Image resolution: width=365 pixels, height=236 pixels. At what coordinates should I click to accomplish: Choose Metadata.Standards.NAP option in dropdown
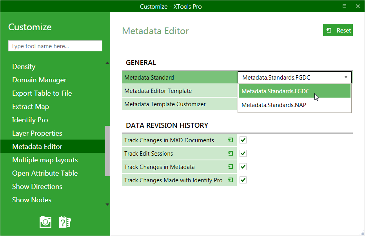tap(294, 105)
